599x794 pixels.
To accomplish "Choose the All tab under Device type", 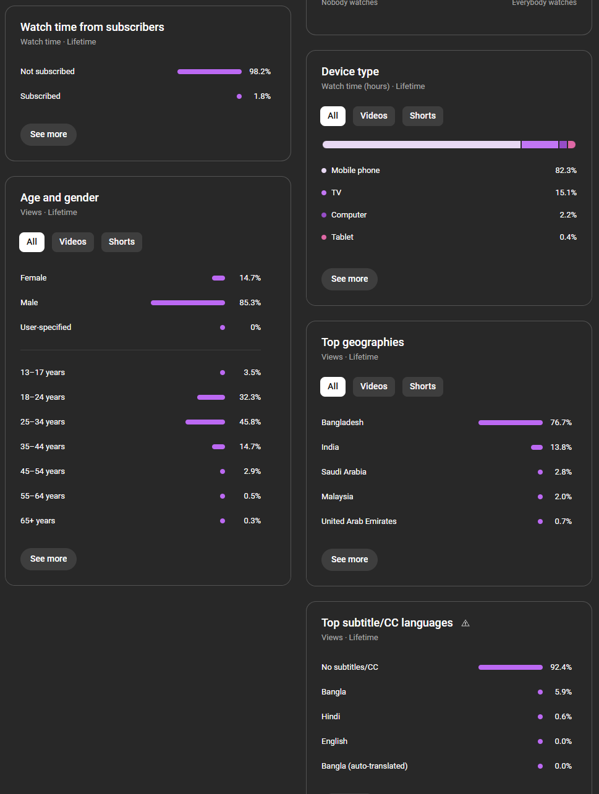I will click(333, 116).
